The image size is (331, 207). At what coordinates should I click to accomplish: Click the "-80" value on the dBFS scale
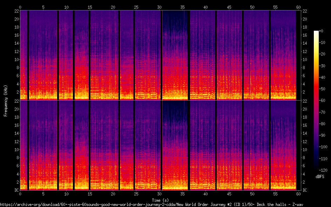(322, 124)
